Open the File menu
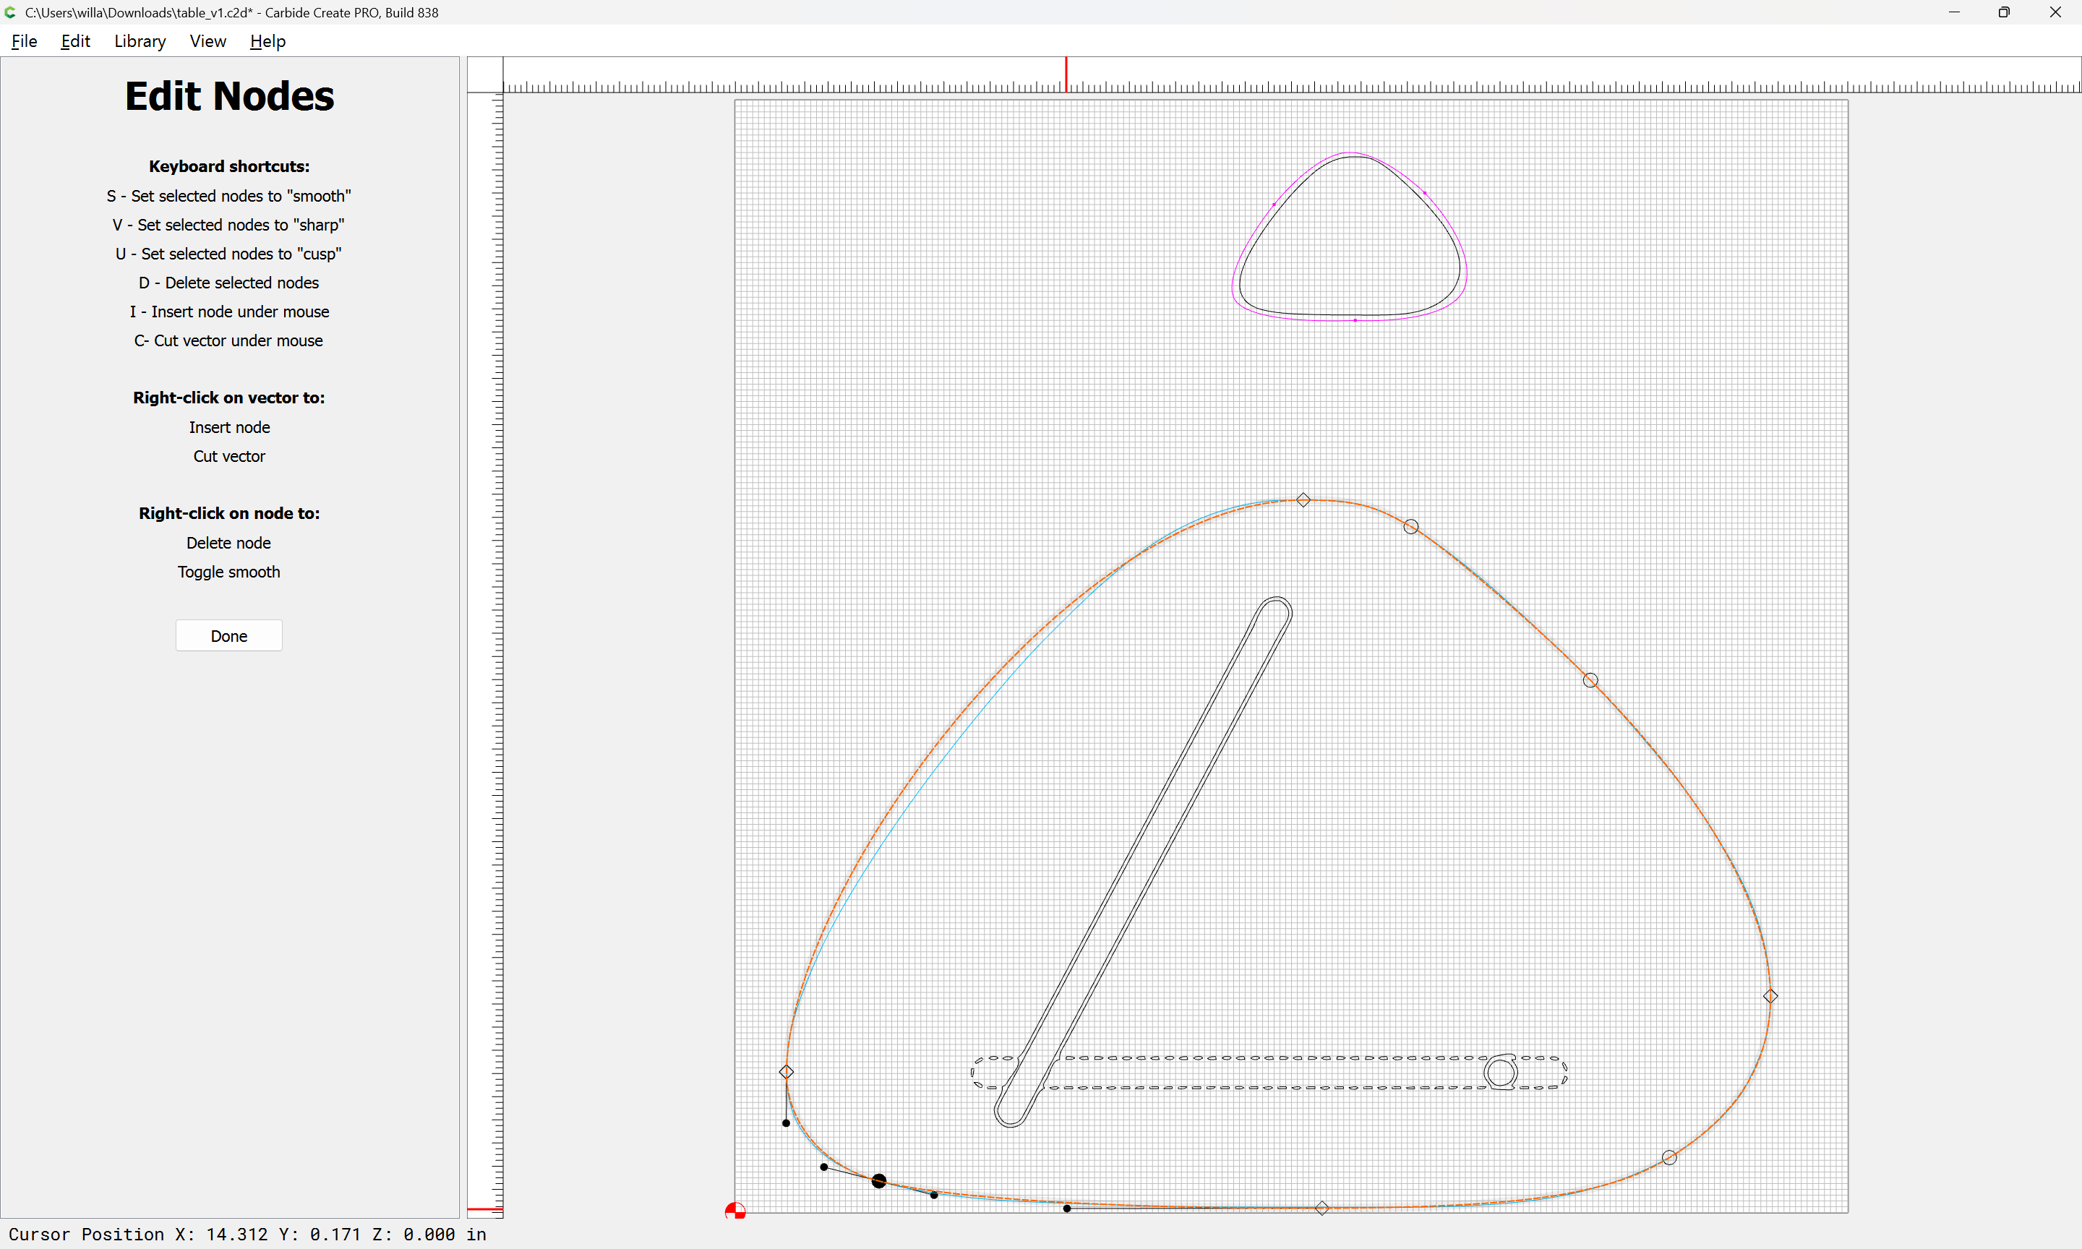The image size is (2082, 1249). [24, 41]
